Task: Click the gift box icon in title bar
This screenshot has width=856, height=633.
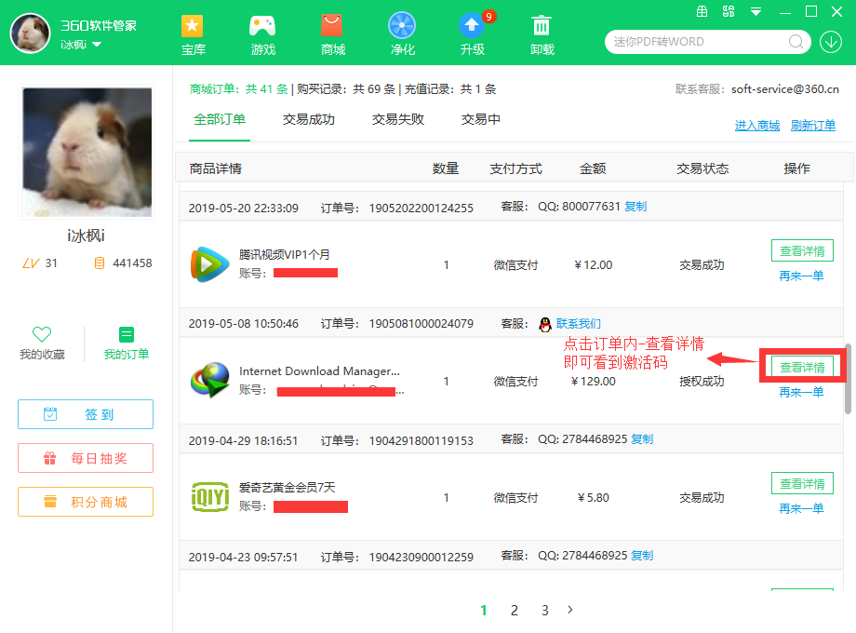Action: 702,11
